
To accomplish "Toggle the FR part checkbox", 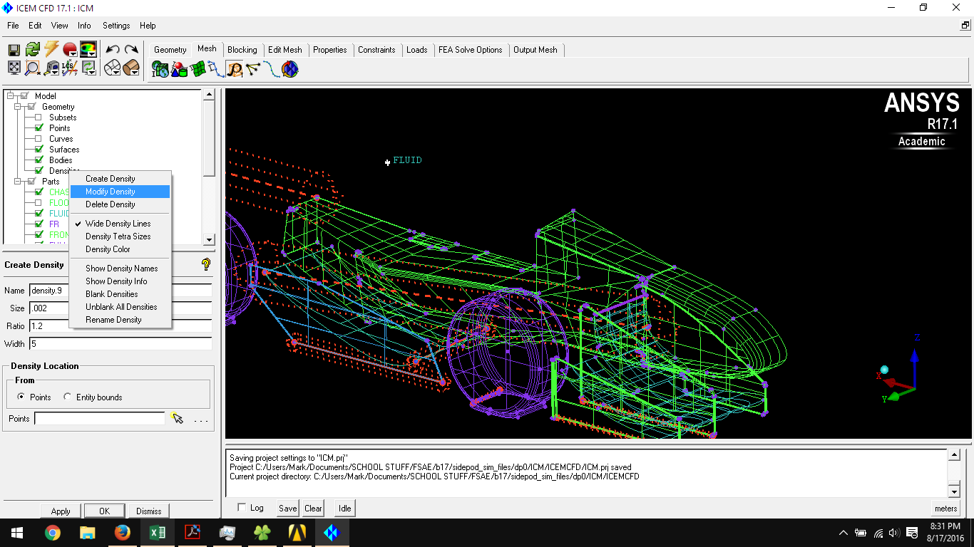I will [x=39, y=224].
